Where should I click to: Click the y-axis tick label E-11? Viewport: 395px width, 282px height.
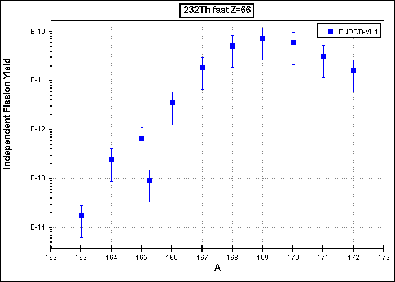click(38, 81)
